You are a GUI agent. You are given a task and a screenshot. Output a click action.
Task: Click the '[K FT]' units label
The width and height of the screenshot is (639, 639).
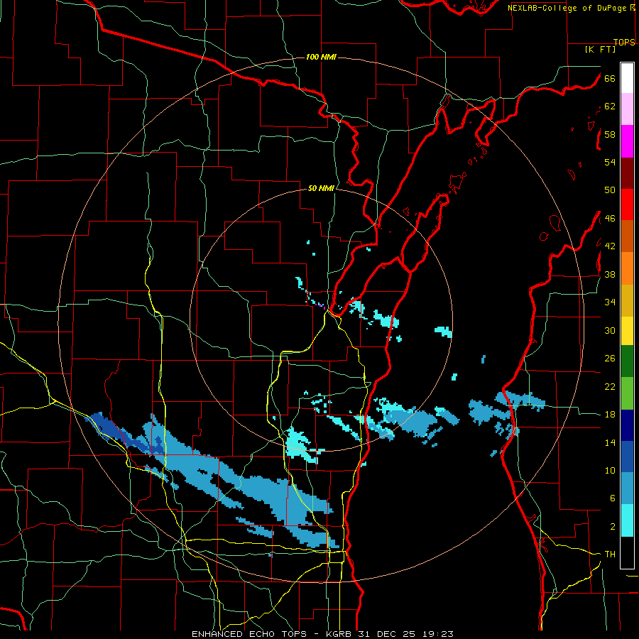600,49
